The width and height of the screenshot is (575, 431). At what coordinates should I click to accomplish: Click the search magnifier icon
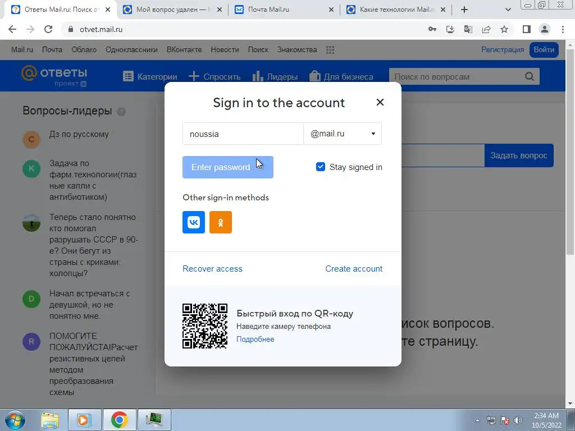tap(530, 76)
